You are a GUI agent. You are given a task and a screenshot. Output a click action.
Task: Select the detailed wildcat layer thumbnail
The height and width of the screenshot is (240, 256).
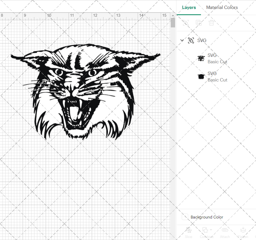tap(201, 58)
